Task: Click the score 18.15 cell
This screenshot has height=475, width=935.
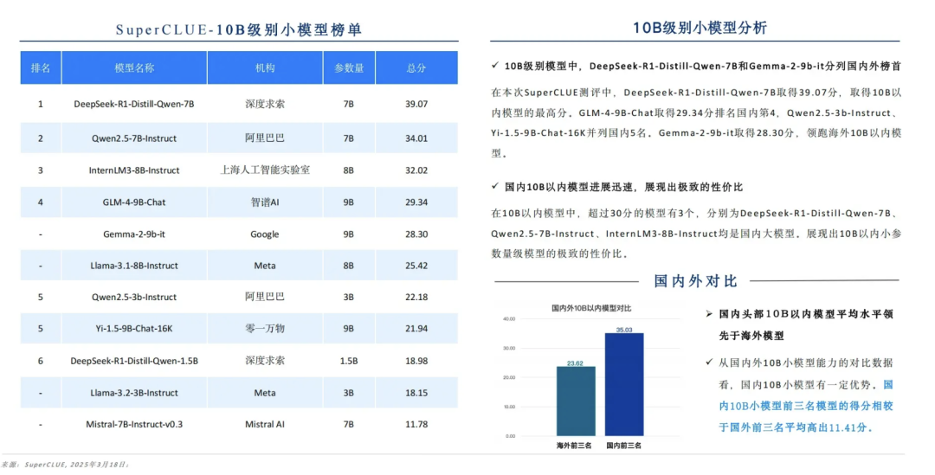Action: (x=416, y=393)
